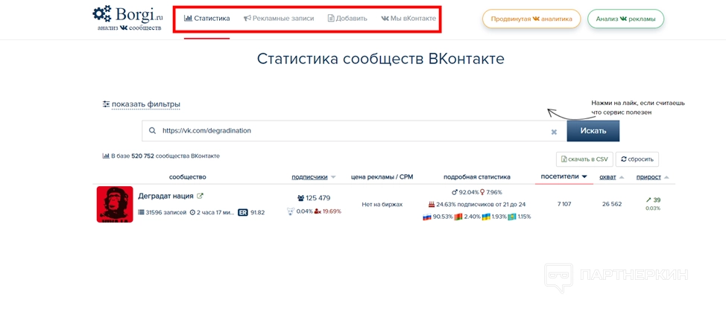The width and height of the screenshot is (726, 332).
Task: Click the Продвинутая аналитика button
Action: (531, 19)
